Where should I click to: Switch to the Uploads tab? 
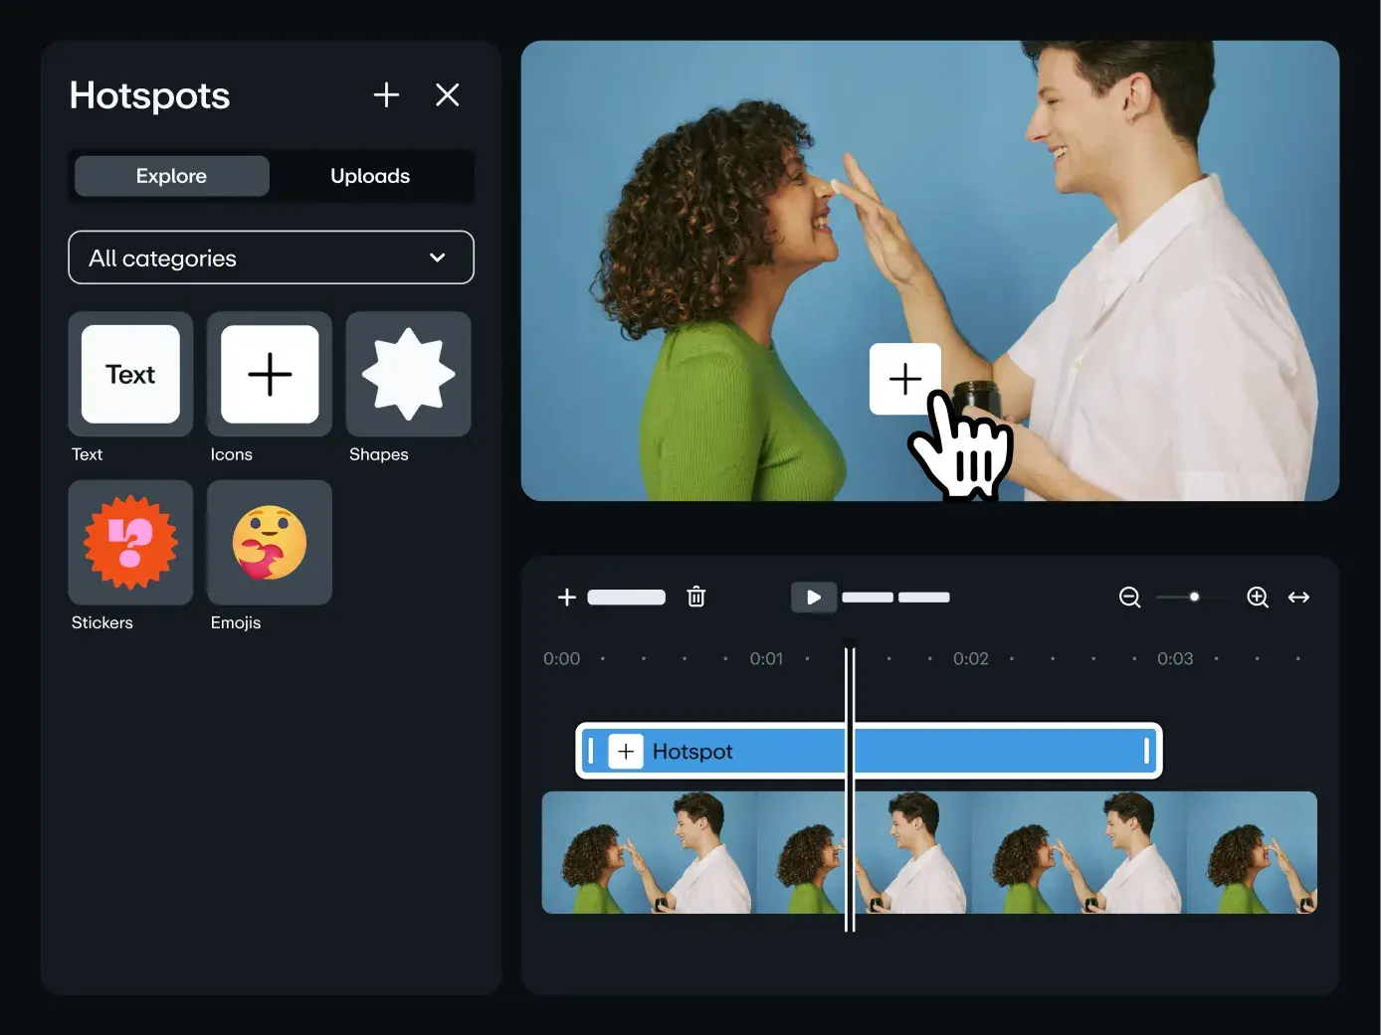tap(370, 176)
